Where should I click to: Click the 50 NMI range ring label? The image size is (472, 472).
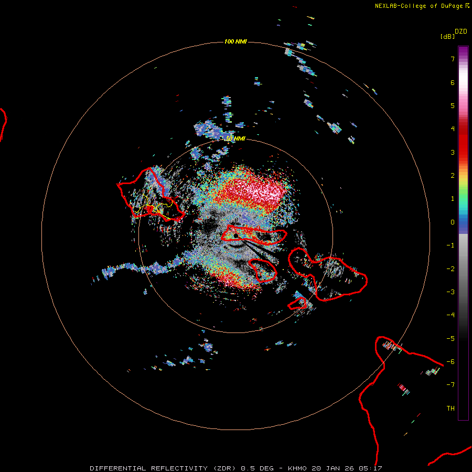pos(235,138)
